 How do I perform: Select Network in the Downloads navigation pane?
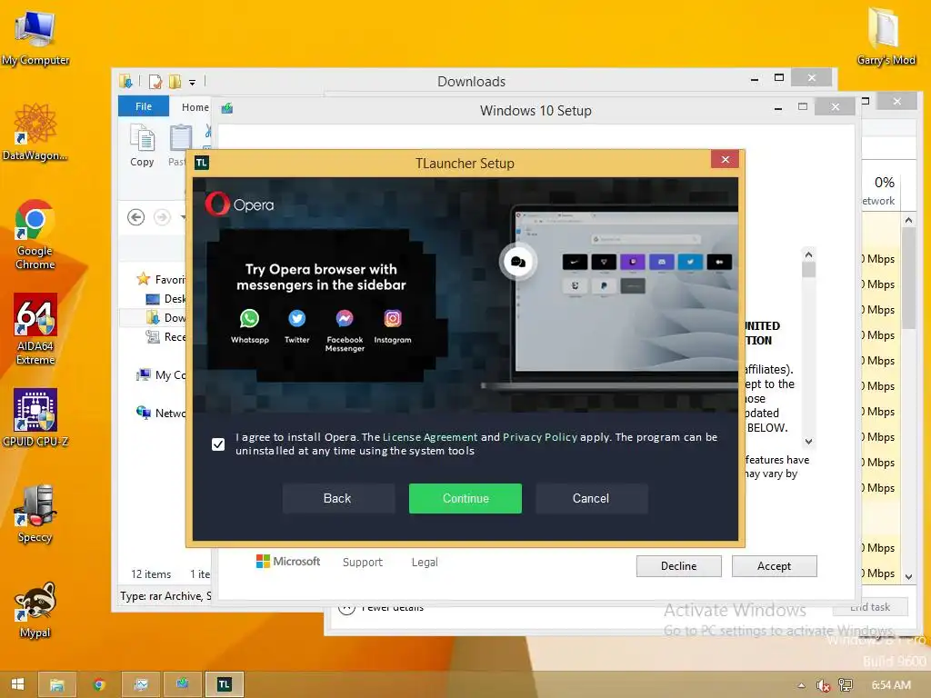[x=160, y=413]
